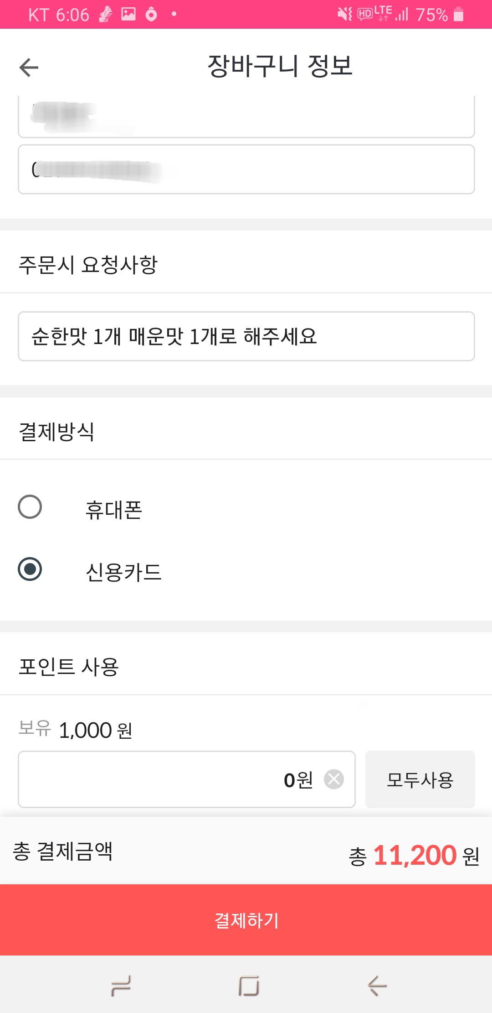Screen dimensions: 492x1013
Task: Focus the points amount input field
Action: pos(187,779)
